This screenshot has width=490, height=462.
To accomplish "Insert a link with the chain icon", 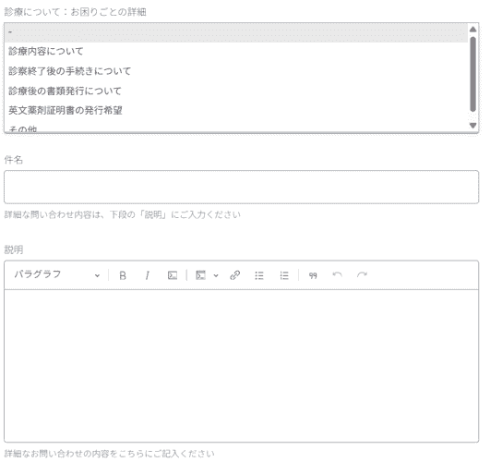I will [x=234, y=275].
